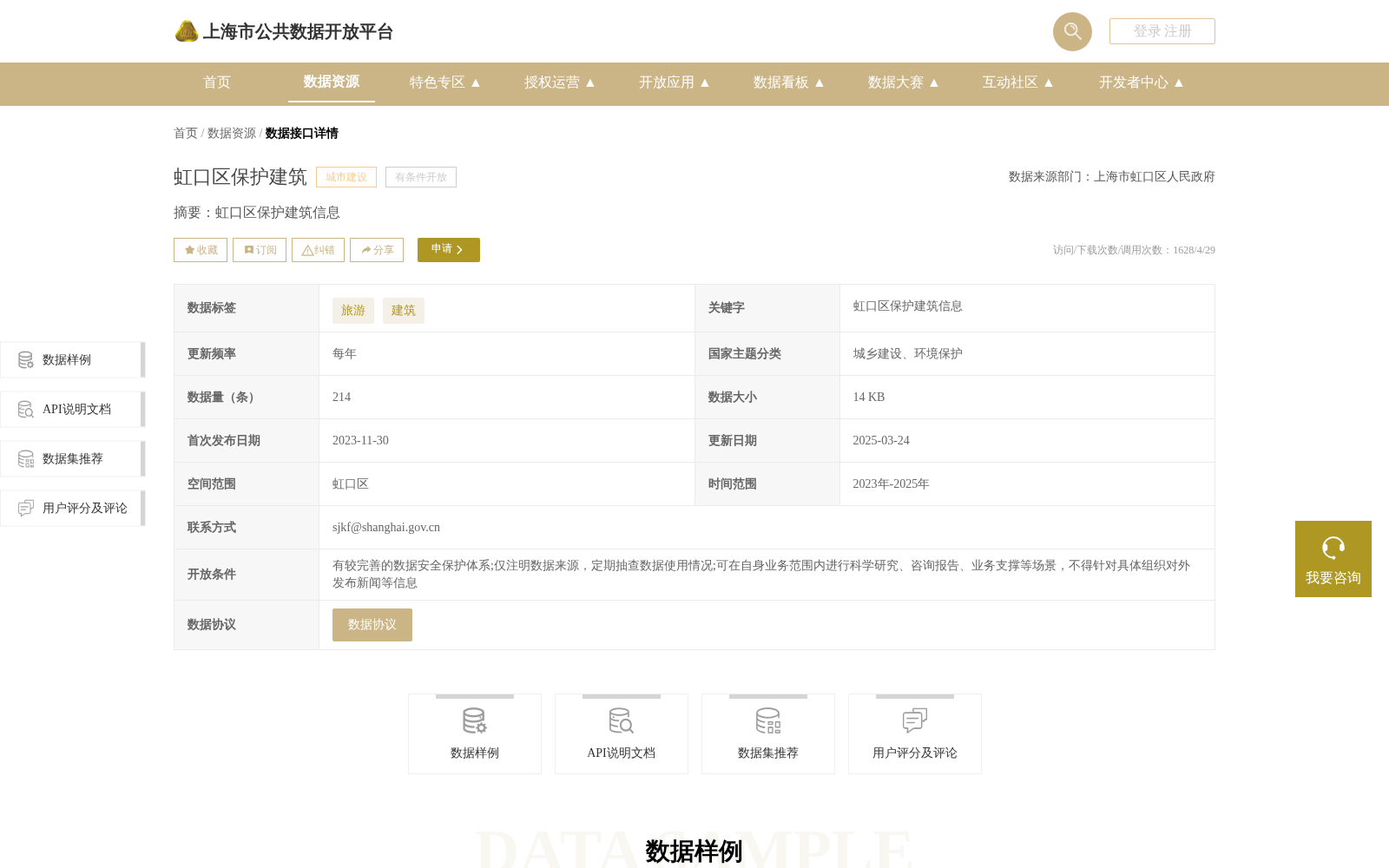Viewport: 1389px width, 868px height.
Task: Expand the 开放应用 menu
Action: point(675,82)
